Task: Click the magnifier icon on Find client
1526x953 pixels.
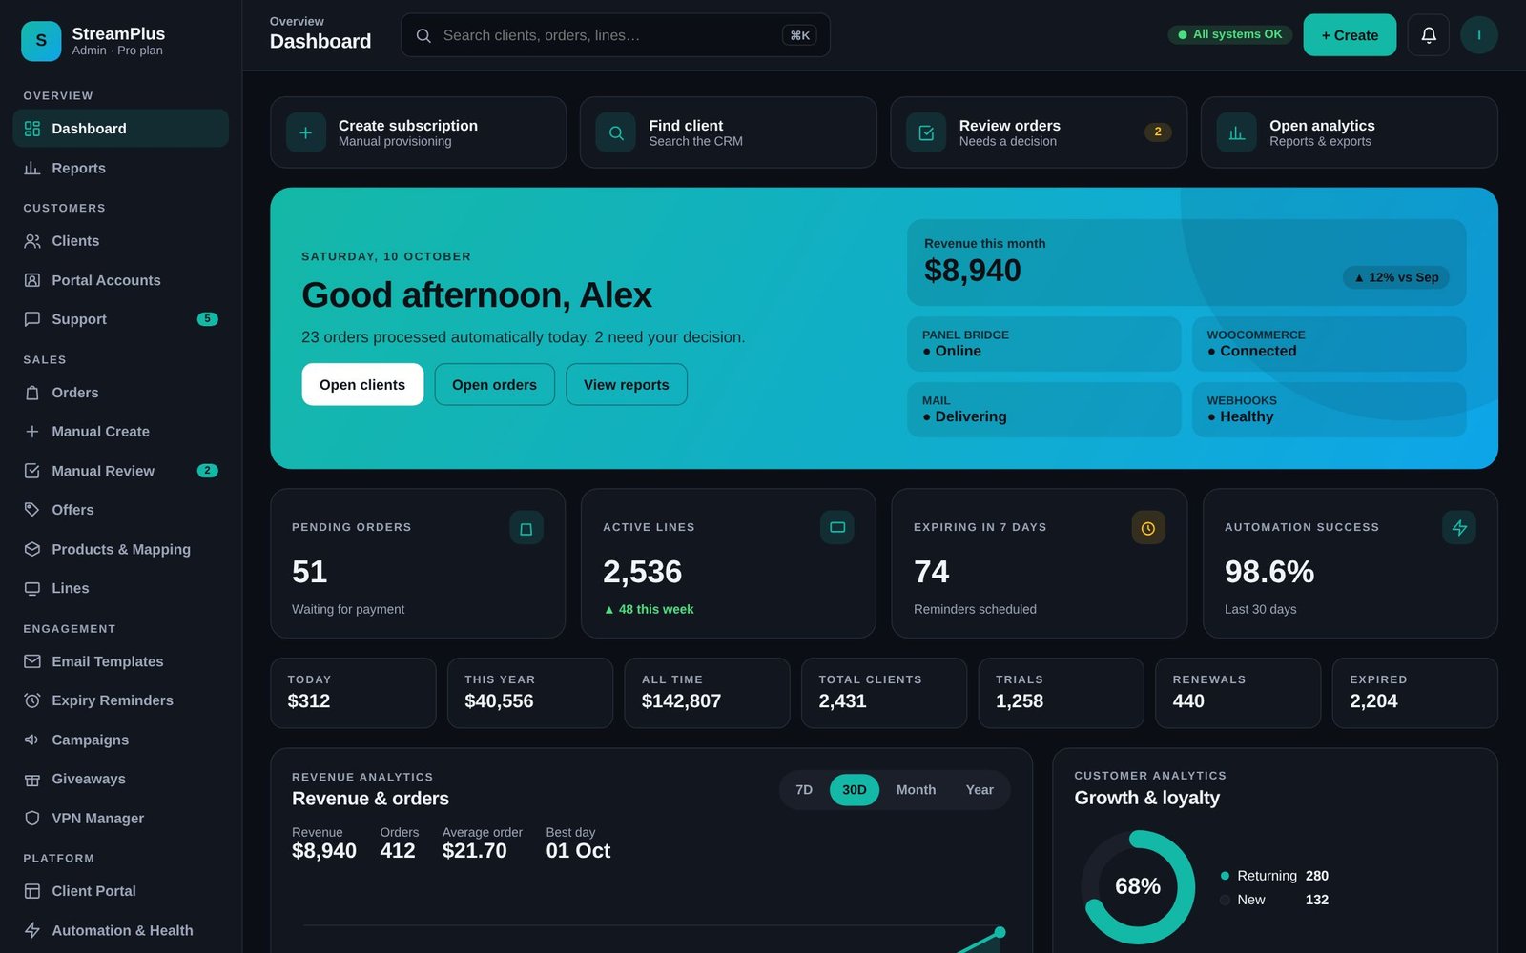Action: (x=616, y=132)
